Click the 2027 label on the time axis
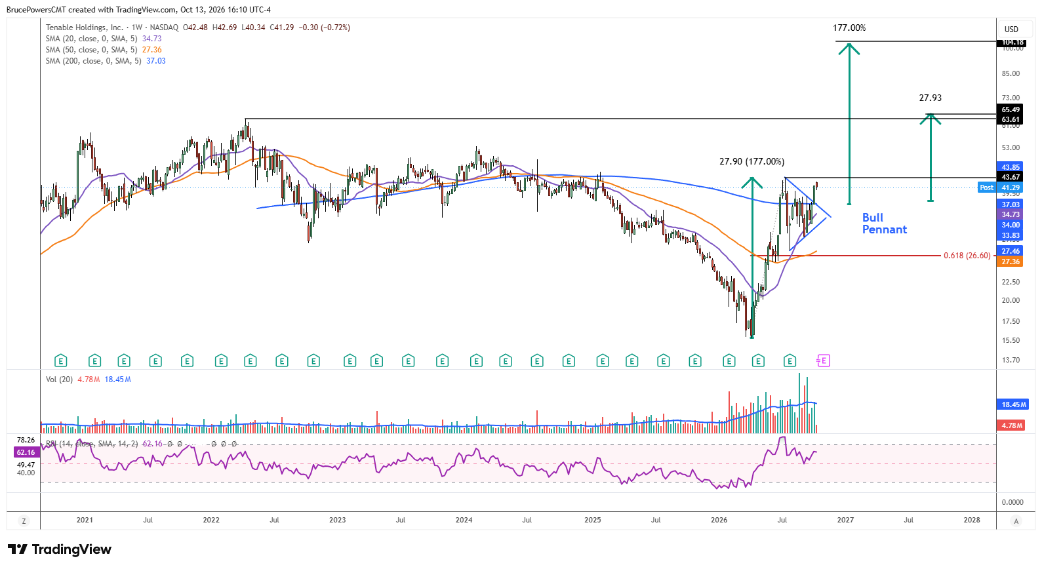Image resolution: width=1042 pixels, height=569 pixels. coord(845,520)
